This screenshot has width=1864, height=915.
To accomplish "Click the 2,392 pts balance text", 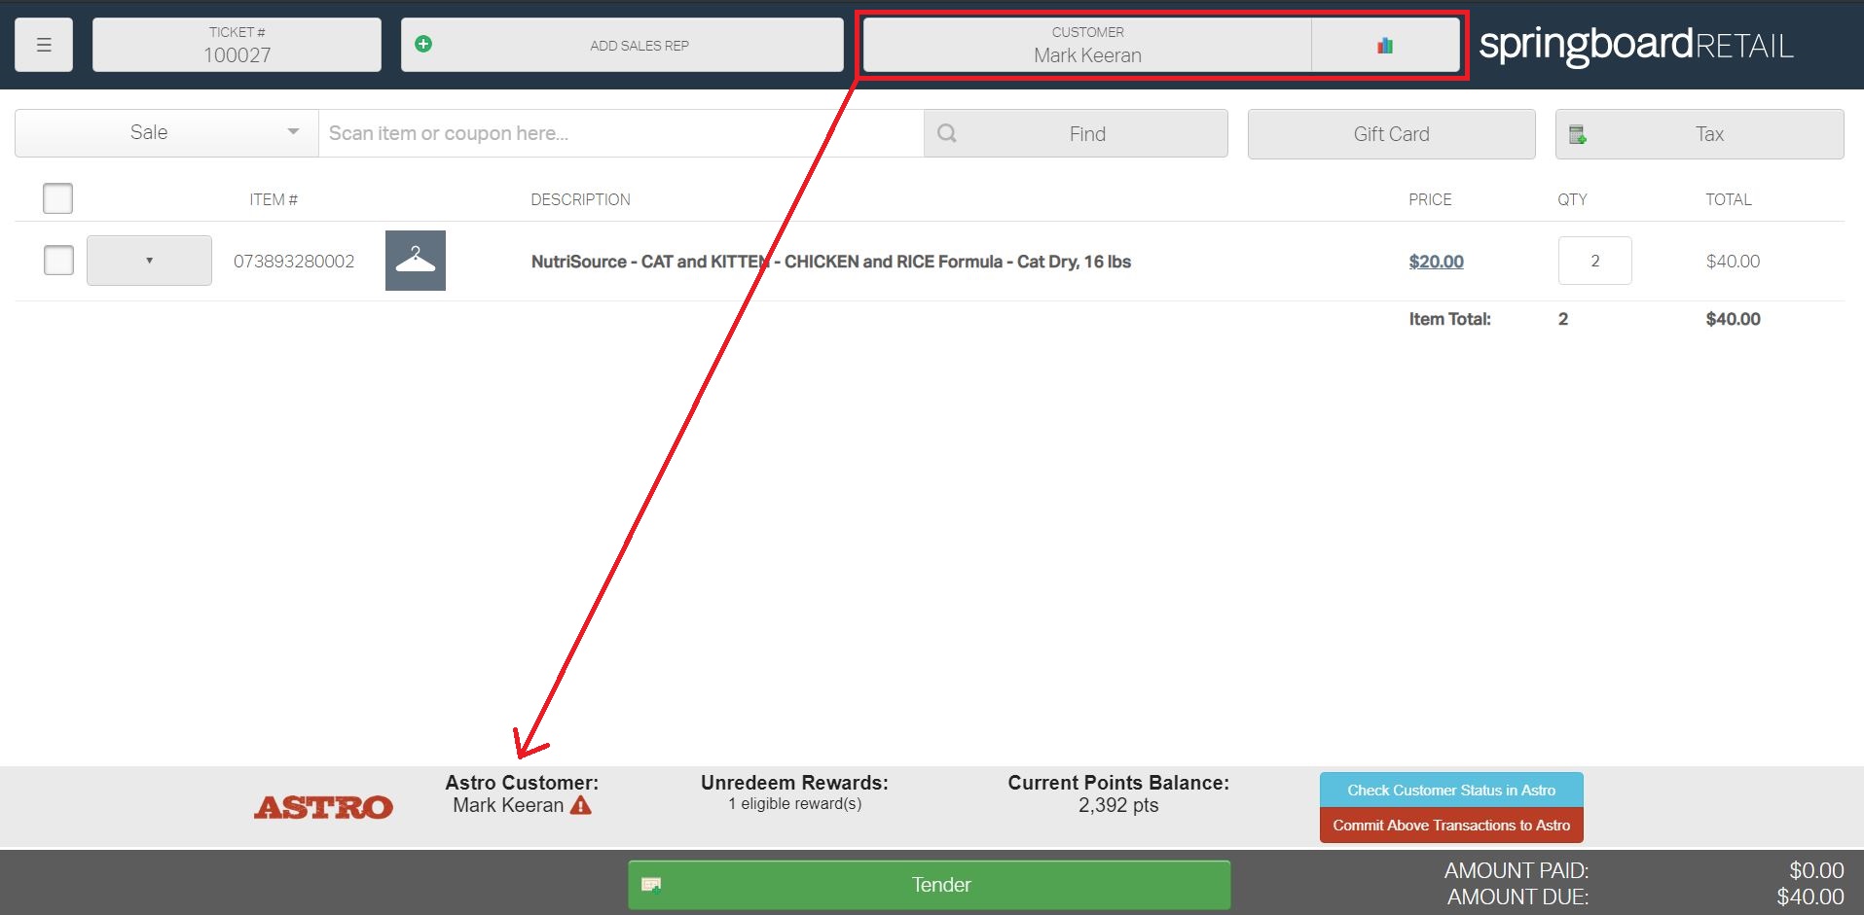I will coord(1118,805).
